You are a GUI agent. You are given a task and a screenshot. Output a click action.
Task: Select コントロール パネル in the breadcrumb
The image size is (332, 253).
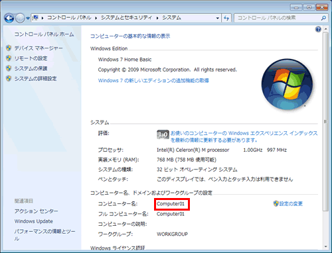click(x=69, y=18)
